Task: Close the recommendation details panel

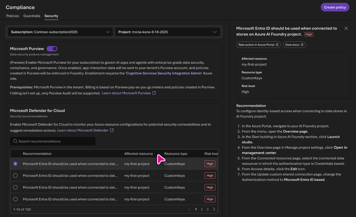Action: point(346,29)
